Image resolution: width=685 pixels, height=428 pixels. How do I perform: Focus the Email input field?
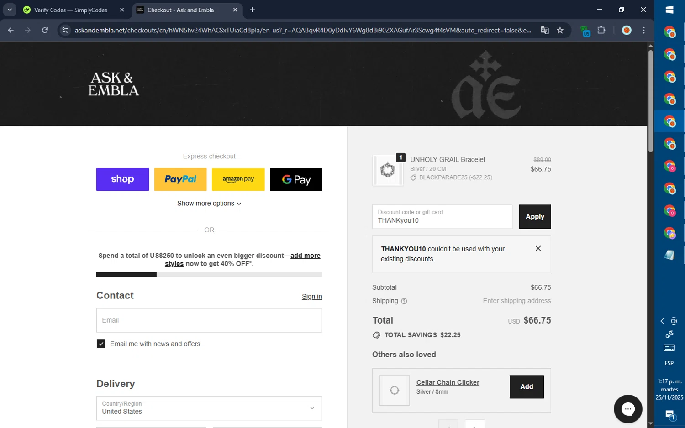pos(209,320)
